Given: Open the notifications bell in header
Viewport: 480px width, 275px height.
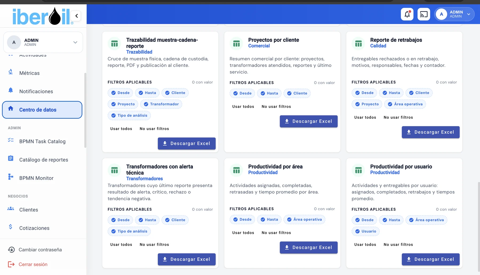Looking at the screenshot, I should pos(407,14).
